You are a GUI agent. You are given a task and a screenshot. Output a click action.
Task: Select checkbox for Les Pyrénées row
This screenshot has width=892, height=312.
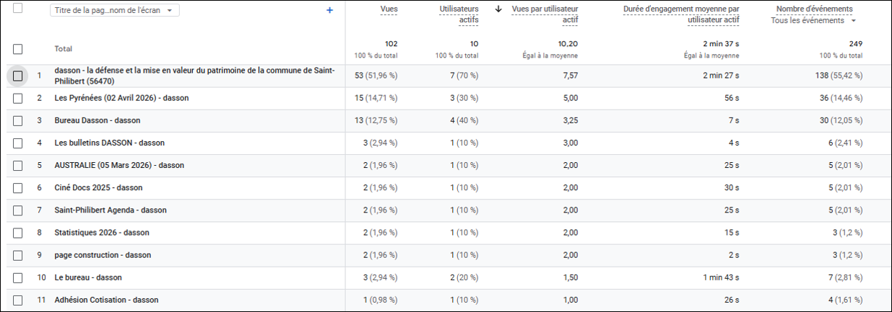point(18,98)
